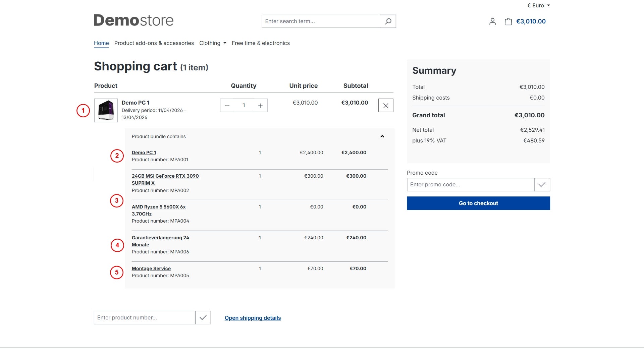Click the shopping bag cart icon
644x362 pixels.
click(x=508, y=21)
